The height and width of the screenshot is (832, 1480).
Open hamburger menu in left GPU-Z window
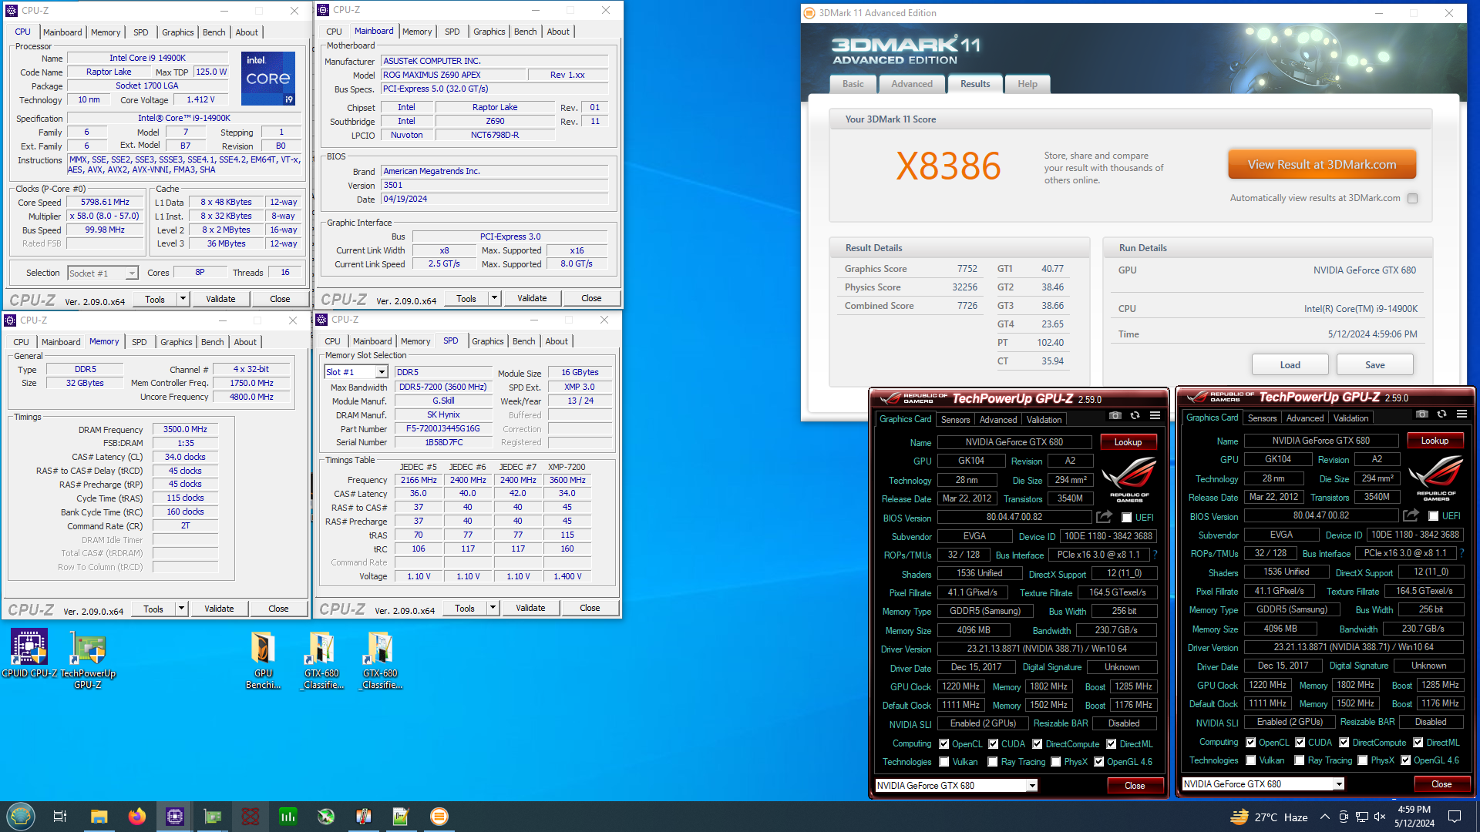(1155, 416)
